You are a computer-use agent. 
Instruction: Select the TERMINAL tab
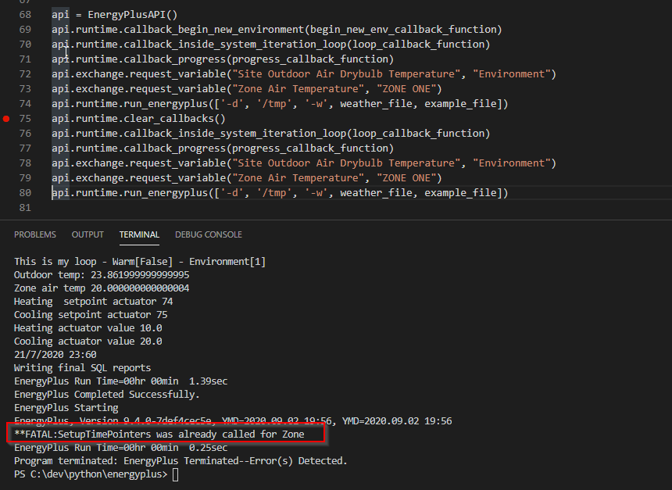[x=139, y=234]
